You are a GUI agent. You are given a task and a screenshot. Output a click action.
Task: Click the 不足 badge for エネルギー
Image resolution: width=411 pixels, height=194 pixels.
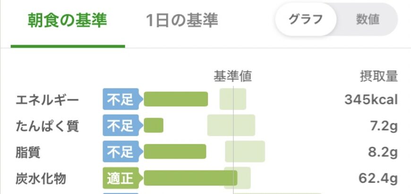coord(120,99)
